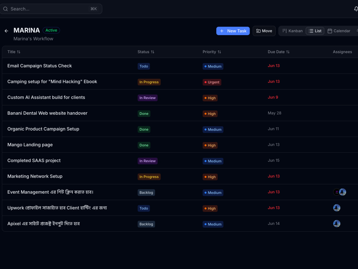The image size is (358, 269).
Task: Sort by Due Date column arrows
Action: click(x=288, y=52)
